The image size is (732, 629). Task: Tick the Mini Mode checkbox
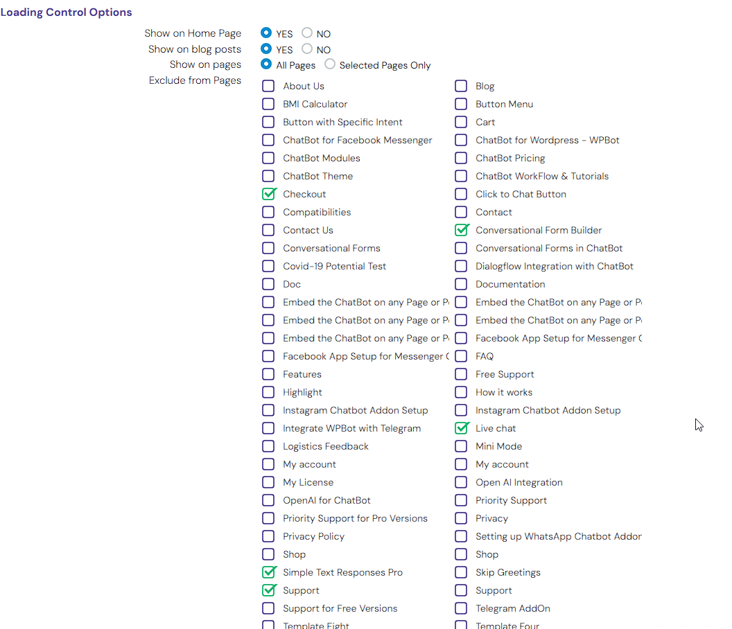click(461, 446)
